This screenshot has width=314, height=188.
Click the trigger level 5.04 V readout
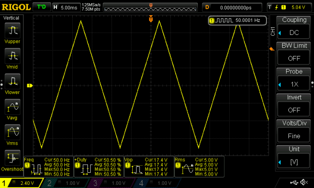point(298,8)
